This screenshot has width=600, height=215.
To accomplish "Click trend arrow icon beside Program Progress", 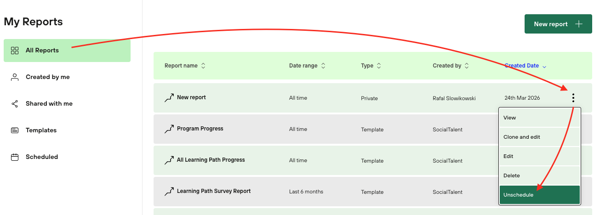I will pyautogui.click(x=169, y=130).
